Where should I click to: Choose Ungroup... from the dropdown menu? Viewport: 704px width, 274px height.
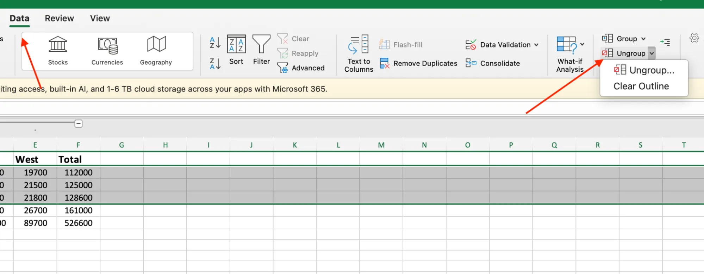click(644, 70)
